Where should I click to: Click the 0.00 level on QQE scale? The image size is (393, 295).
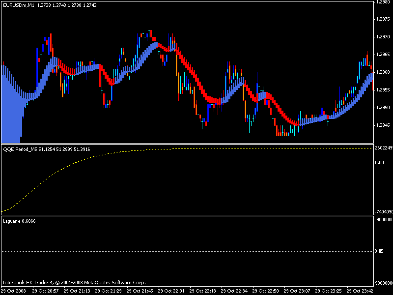[379, 163]
